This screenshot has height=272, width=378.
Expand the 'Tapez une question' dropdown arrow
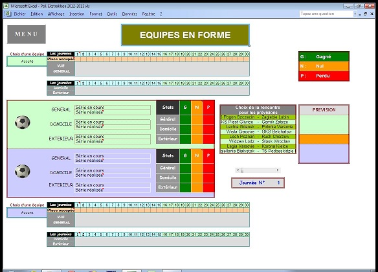tap(355, 14)
